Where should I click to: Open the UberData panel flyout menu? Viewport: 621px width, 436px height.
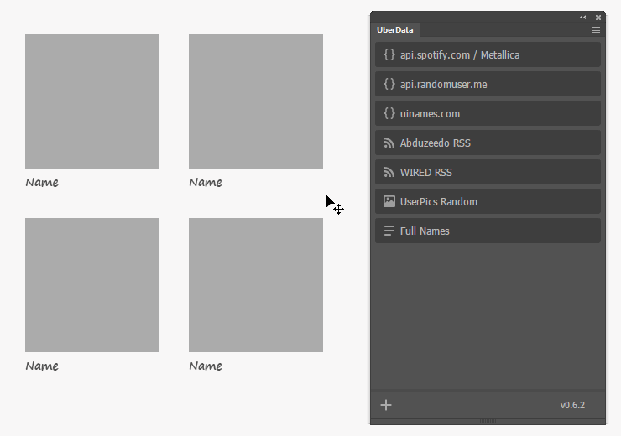click(596, 29)
